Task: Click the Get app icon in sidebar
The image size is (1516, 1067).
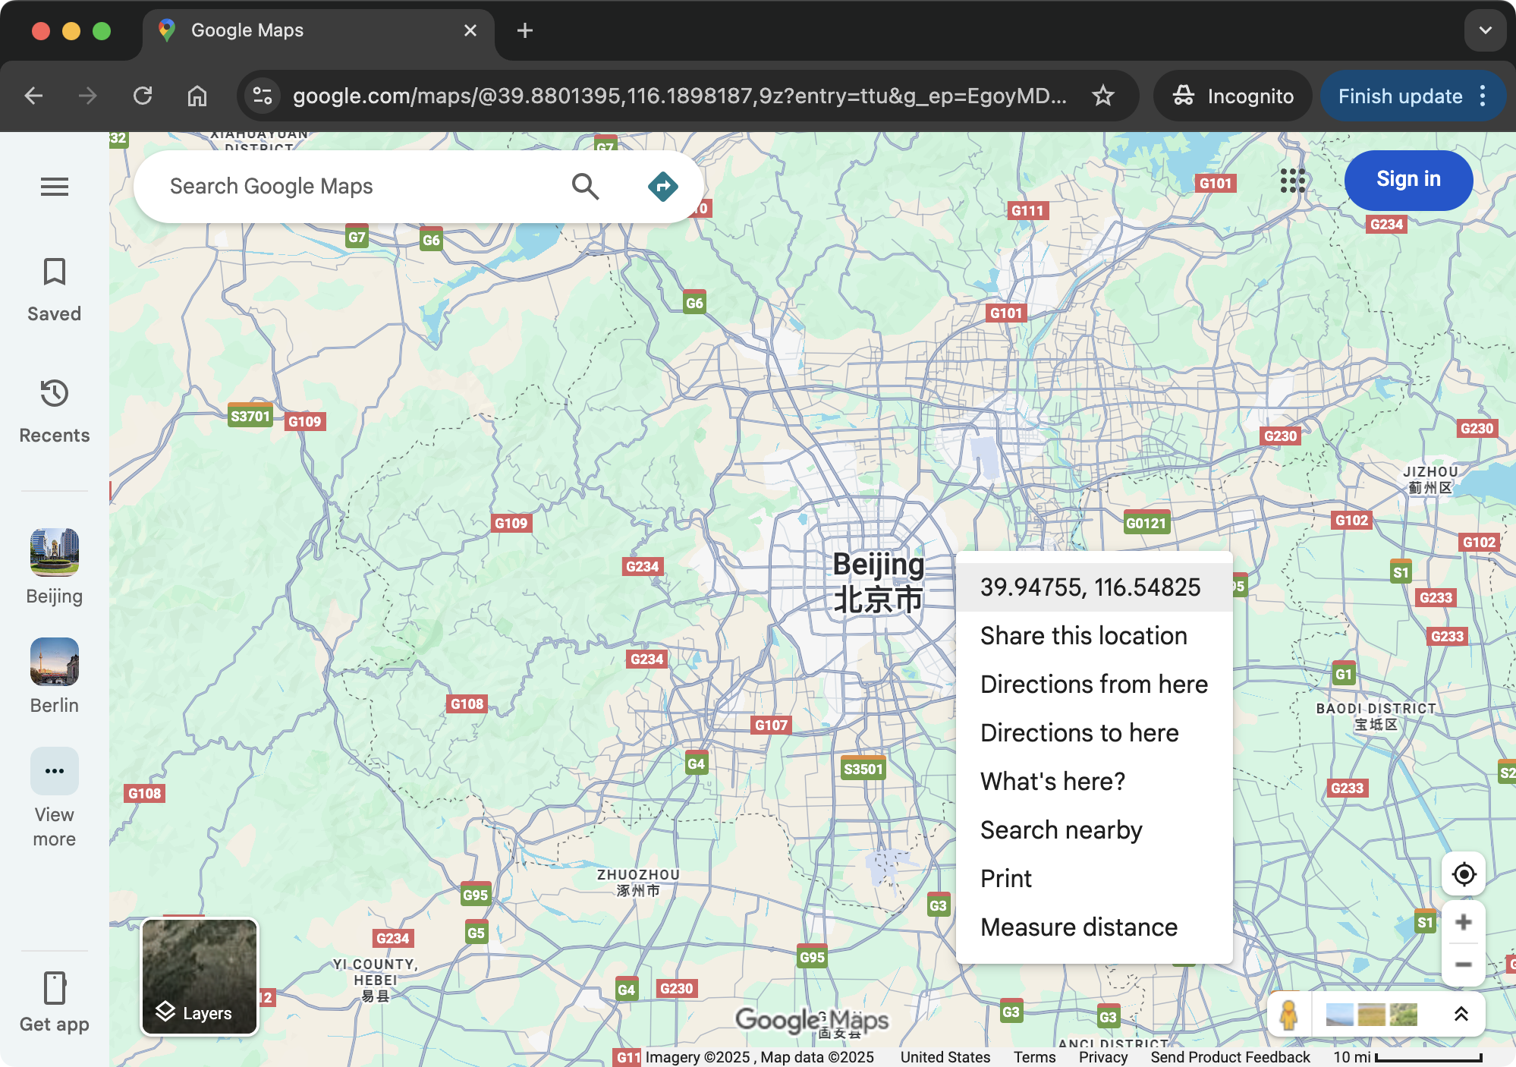Action: pyautogui.click(x=54, y=989)
